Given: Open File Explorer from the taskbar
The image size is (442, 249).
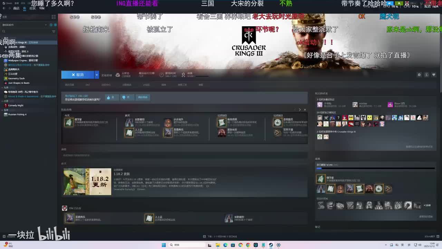Looking at the screenshot, I should click(x=218, y=245).
